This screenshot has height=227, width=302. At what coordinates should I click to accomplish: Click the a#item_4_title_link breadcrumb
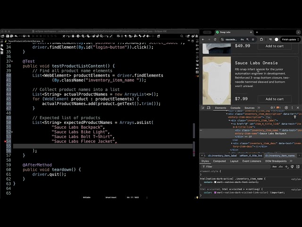251,156
